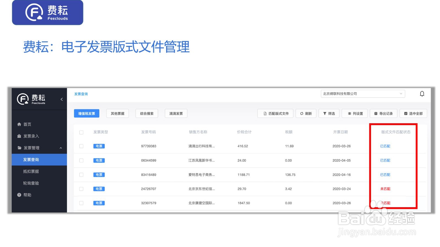Click the 发票号码 column header
This screenshot has height=247, width=440.
point(148,132)
